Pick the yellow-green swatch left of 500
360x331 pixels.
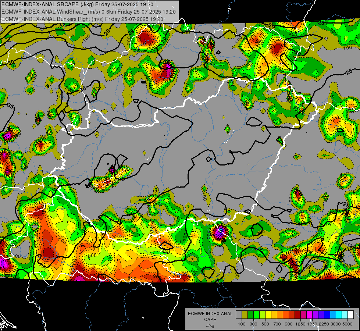pyautogui.click(x=263, y=315)
